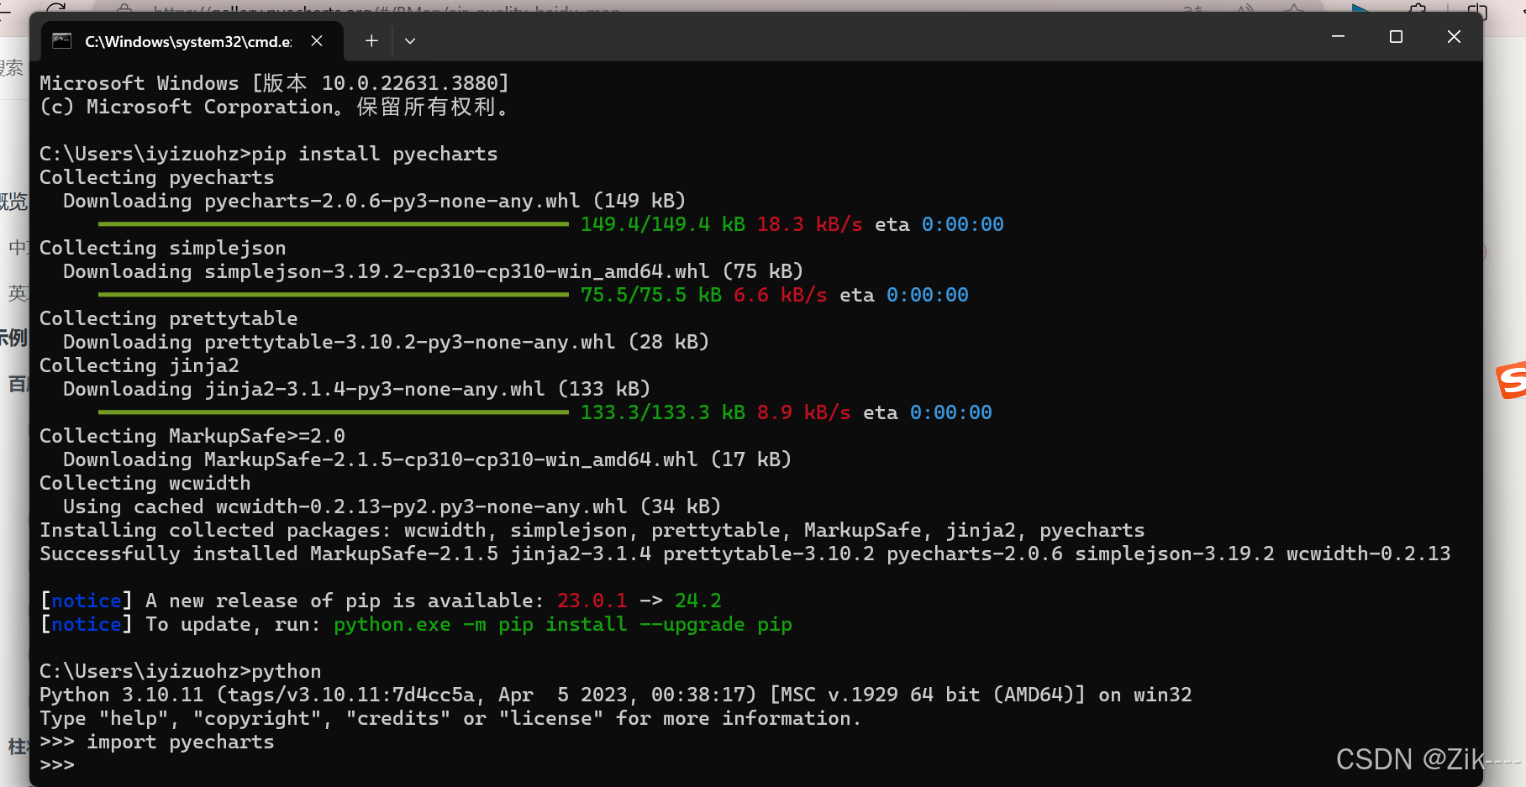Click the '75.5/75.5 kB' size text
This screenshot has height=787, width=1526.
(x=651, y=295)
